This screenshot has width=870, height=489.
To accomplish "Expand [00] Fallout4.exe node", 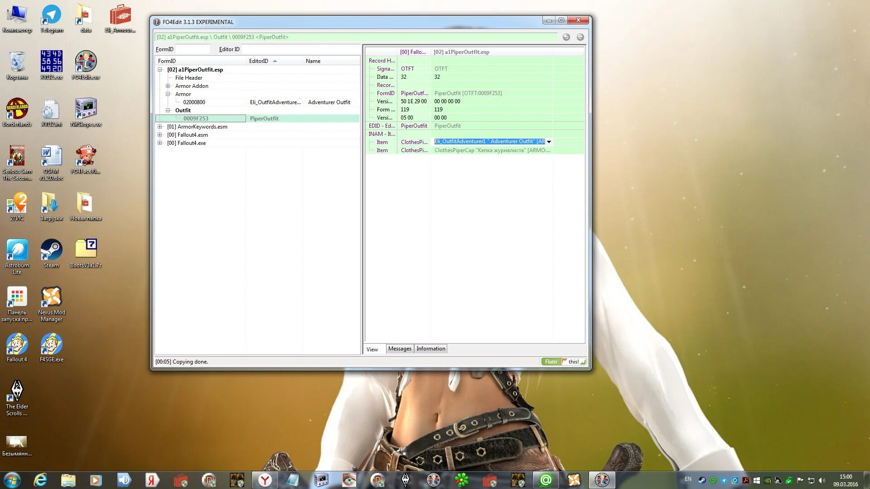I will click(160, 143).
